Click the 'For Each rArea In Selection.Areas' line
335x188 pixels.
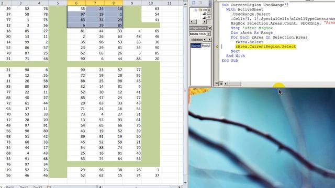[269, 37]
